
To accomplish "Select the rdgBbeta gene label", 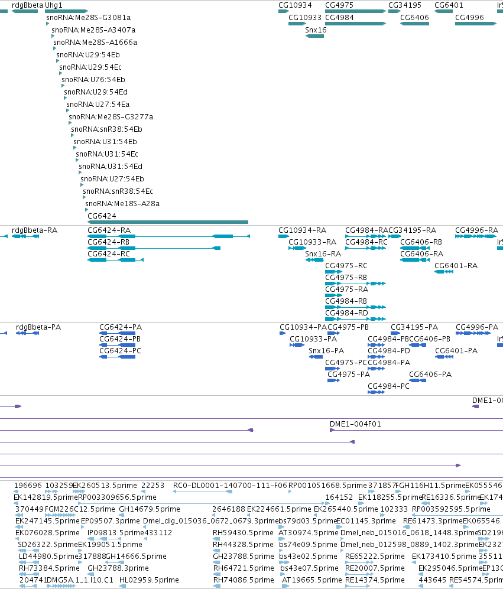I will [27, 5].
